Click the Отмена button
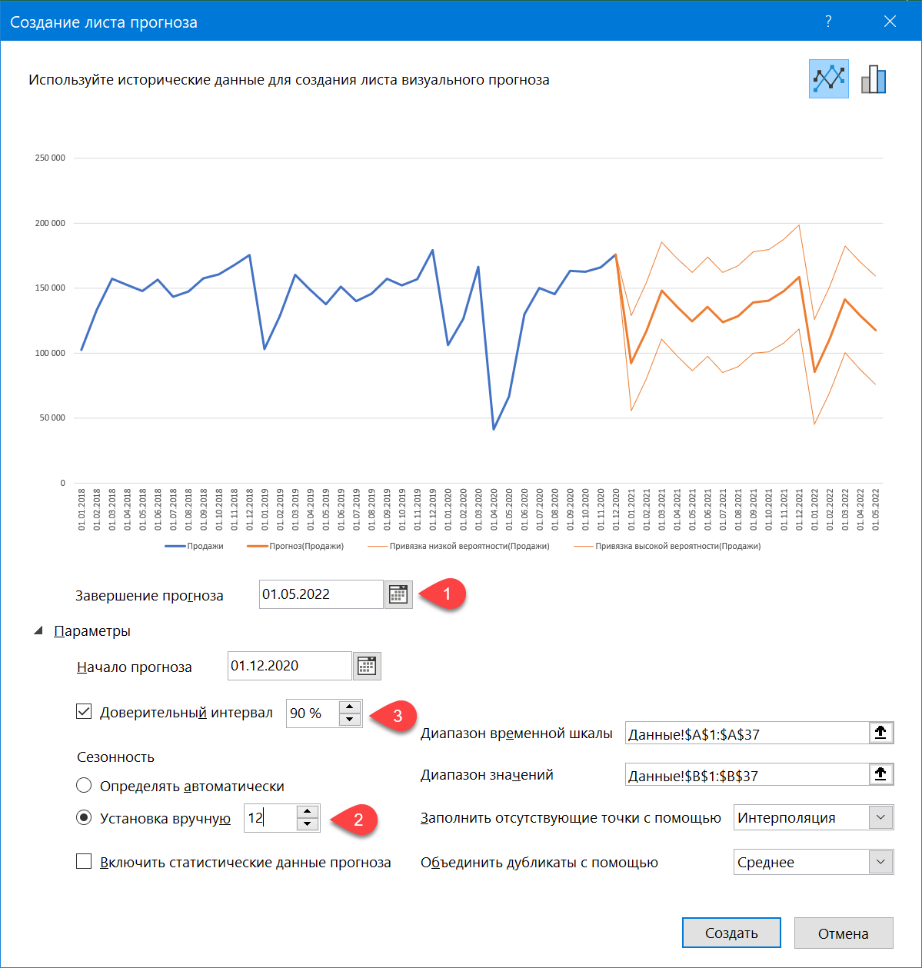Viewport: 922px width, 968px height. (844, 933)
